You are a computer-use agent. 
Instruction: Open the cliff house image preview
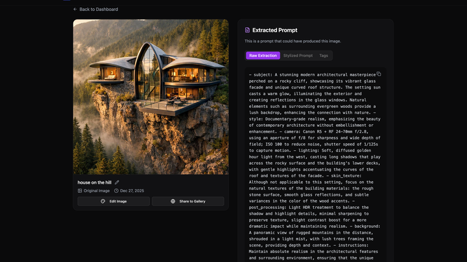(151, 97)
